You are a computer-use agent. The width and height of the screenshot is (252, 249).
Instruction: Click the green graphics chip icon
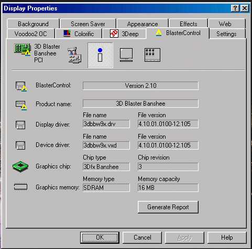click(20, 166)
